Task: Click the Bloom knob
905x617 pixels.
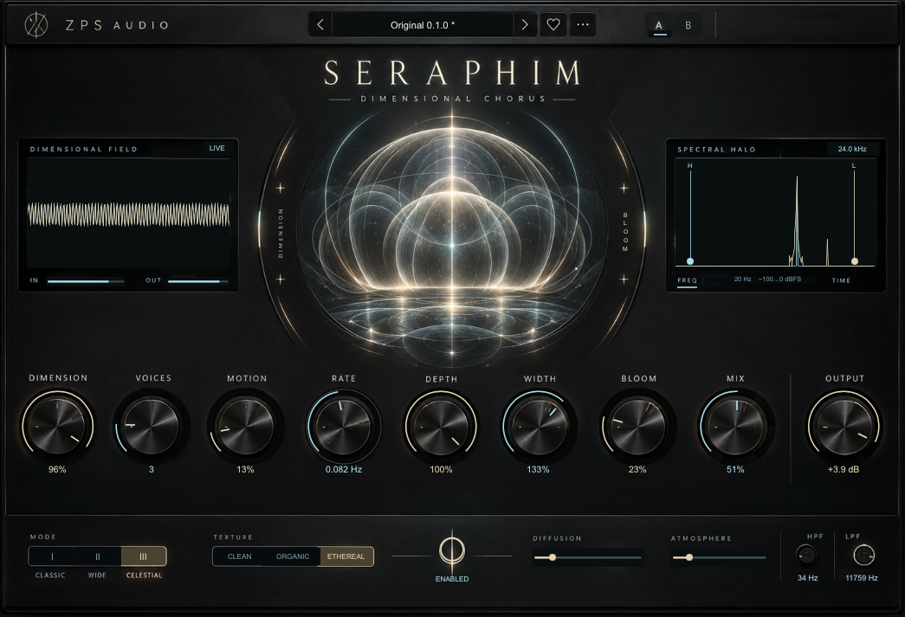Action: (x=637, y=426)
